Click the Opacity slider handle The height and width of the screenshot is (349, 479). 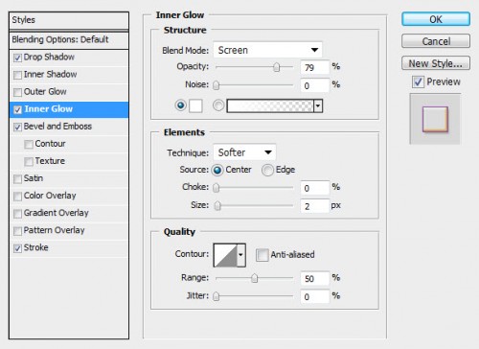(277, 67)
